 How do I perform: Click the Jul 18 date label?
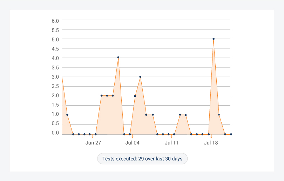click(211, 143)
